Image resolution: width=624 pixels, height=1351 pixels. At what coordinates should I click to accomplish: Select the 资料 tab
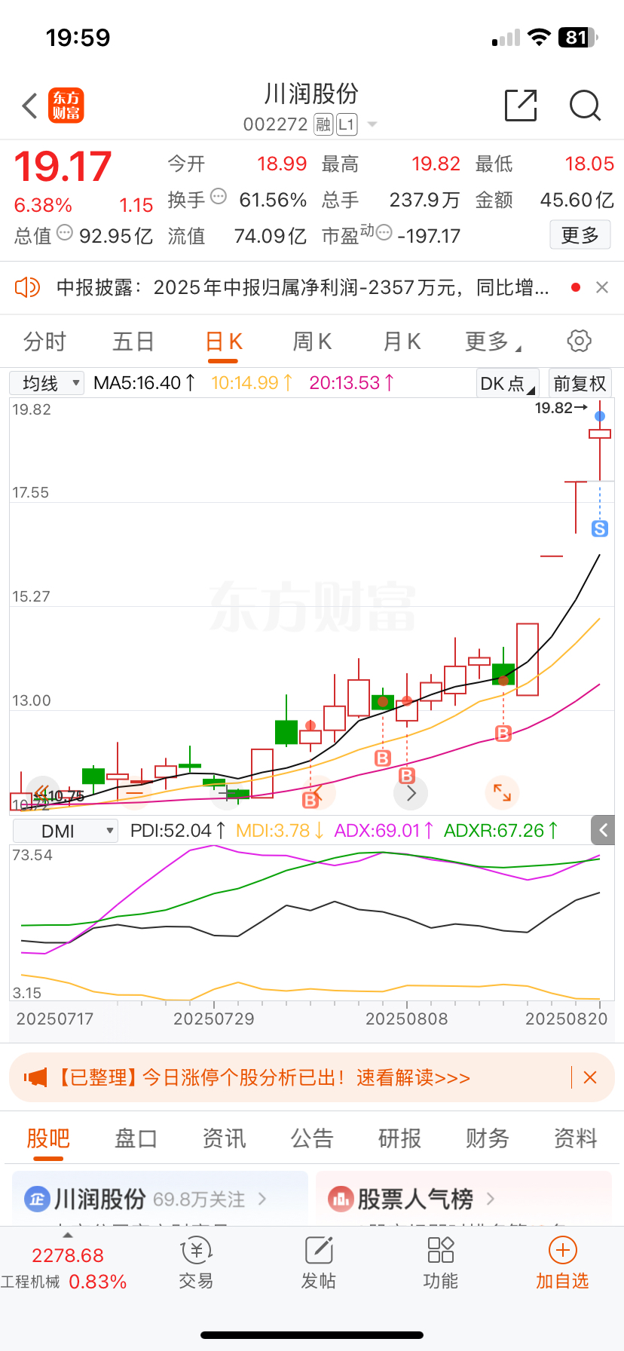576,1138
